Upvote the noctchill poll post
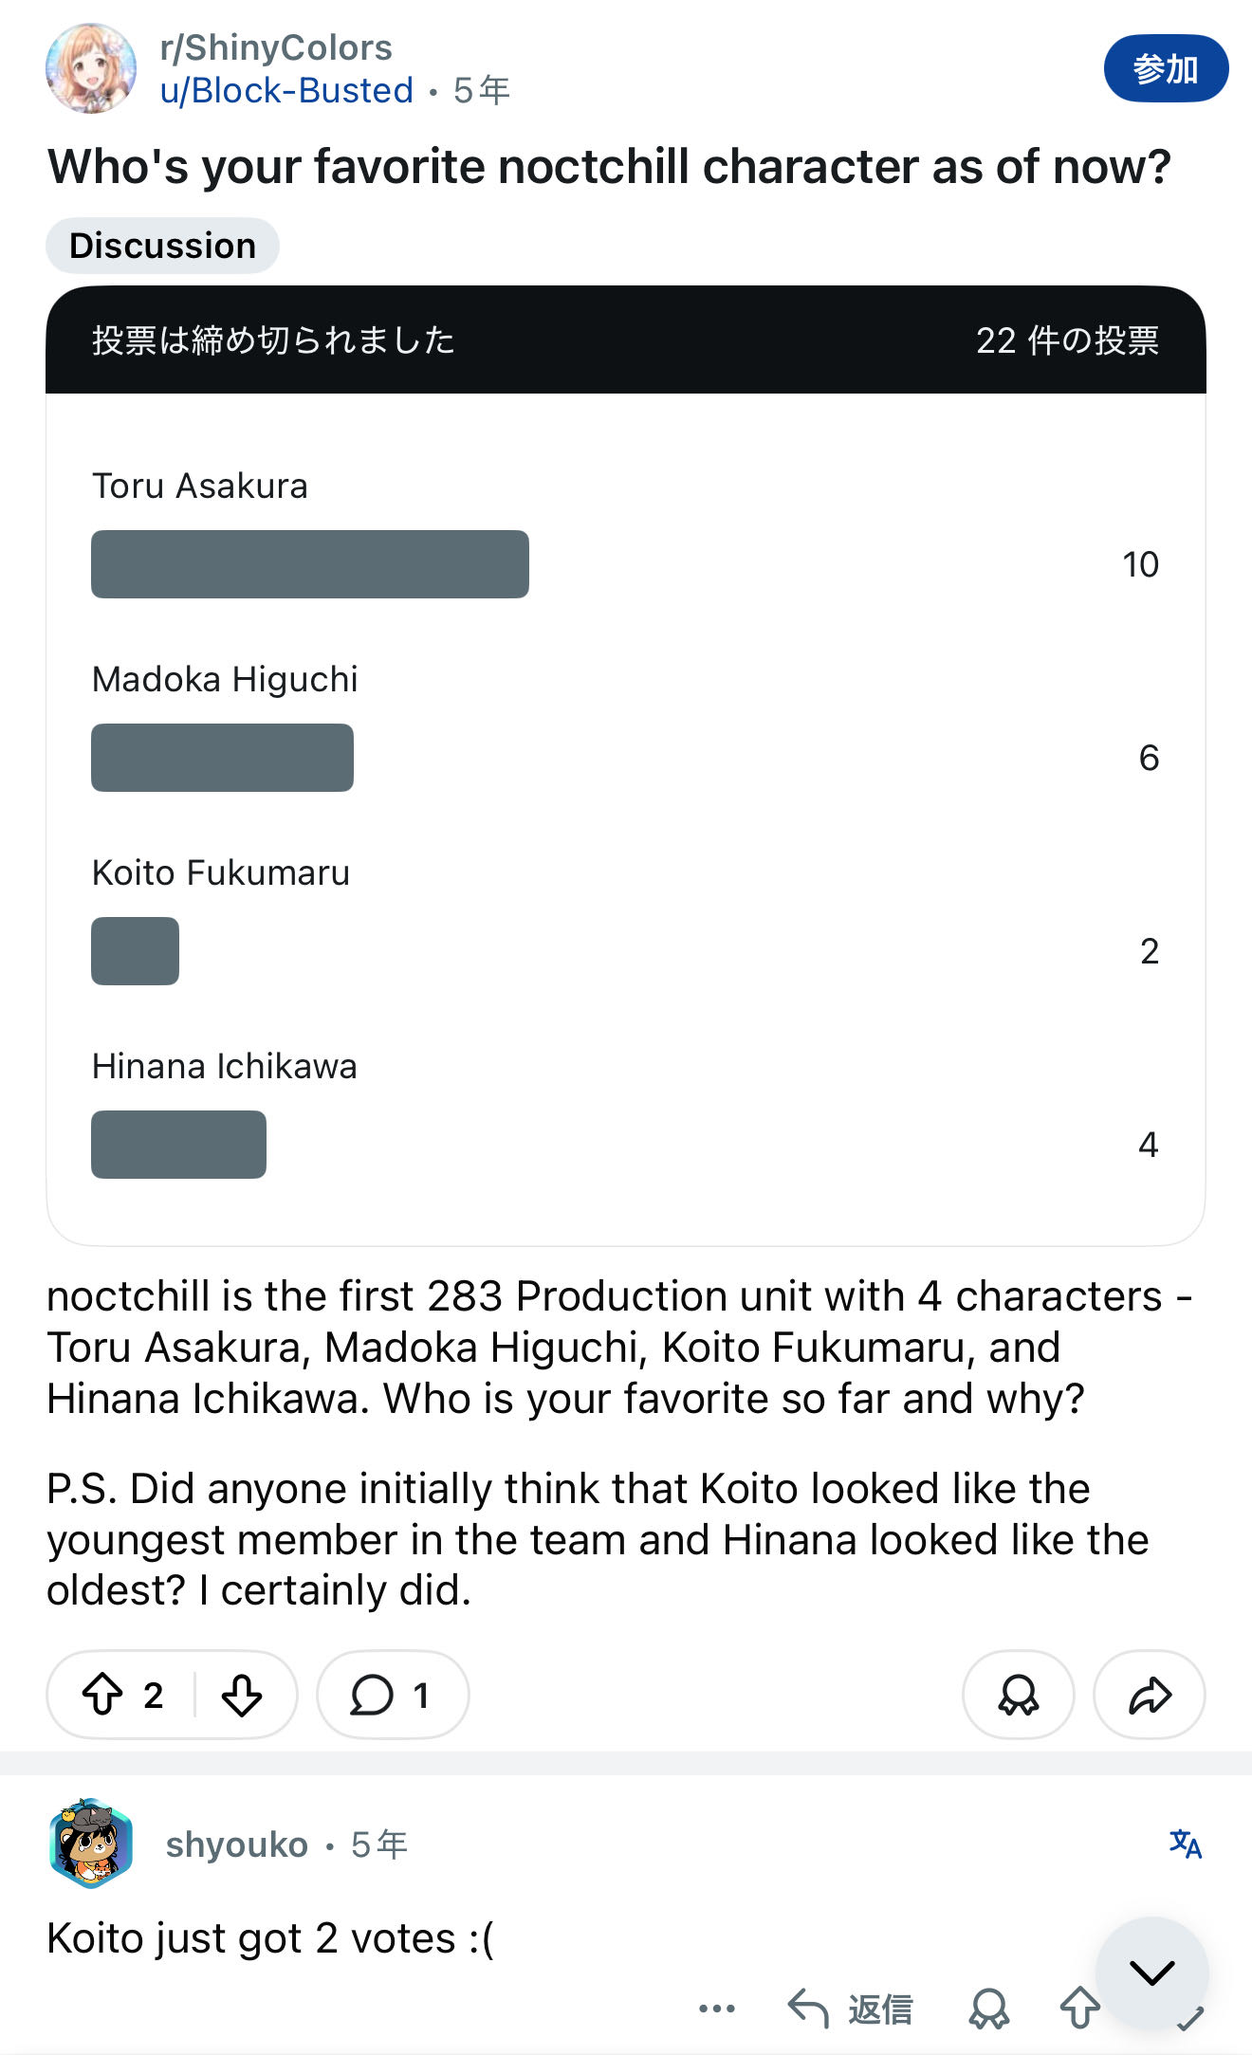1252x2055 pixels. click(x=103, y=1695)
